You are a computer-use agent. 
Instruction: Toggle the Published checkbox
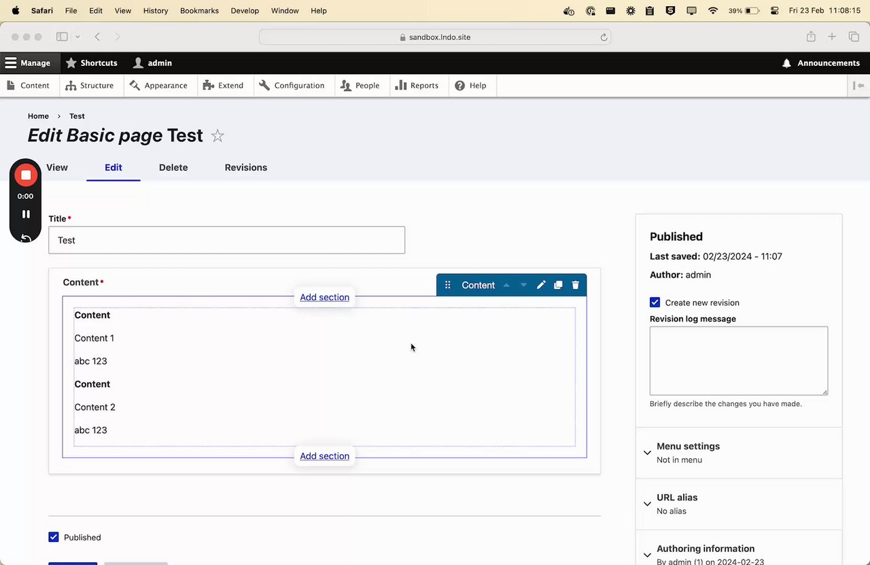click(x=54, y=537)
